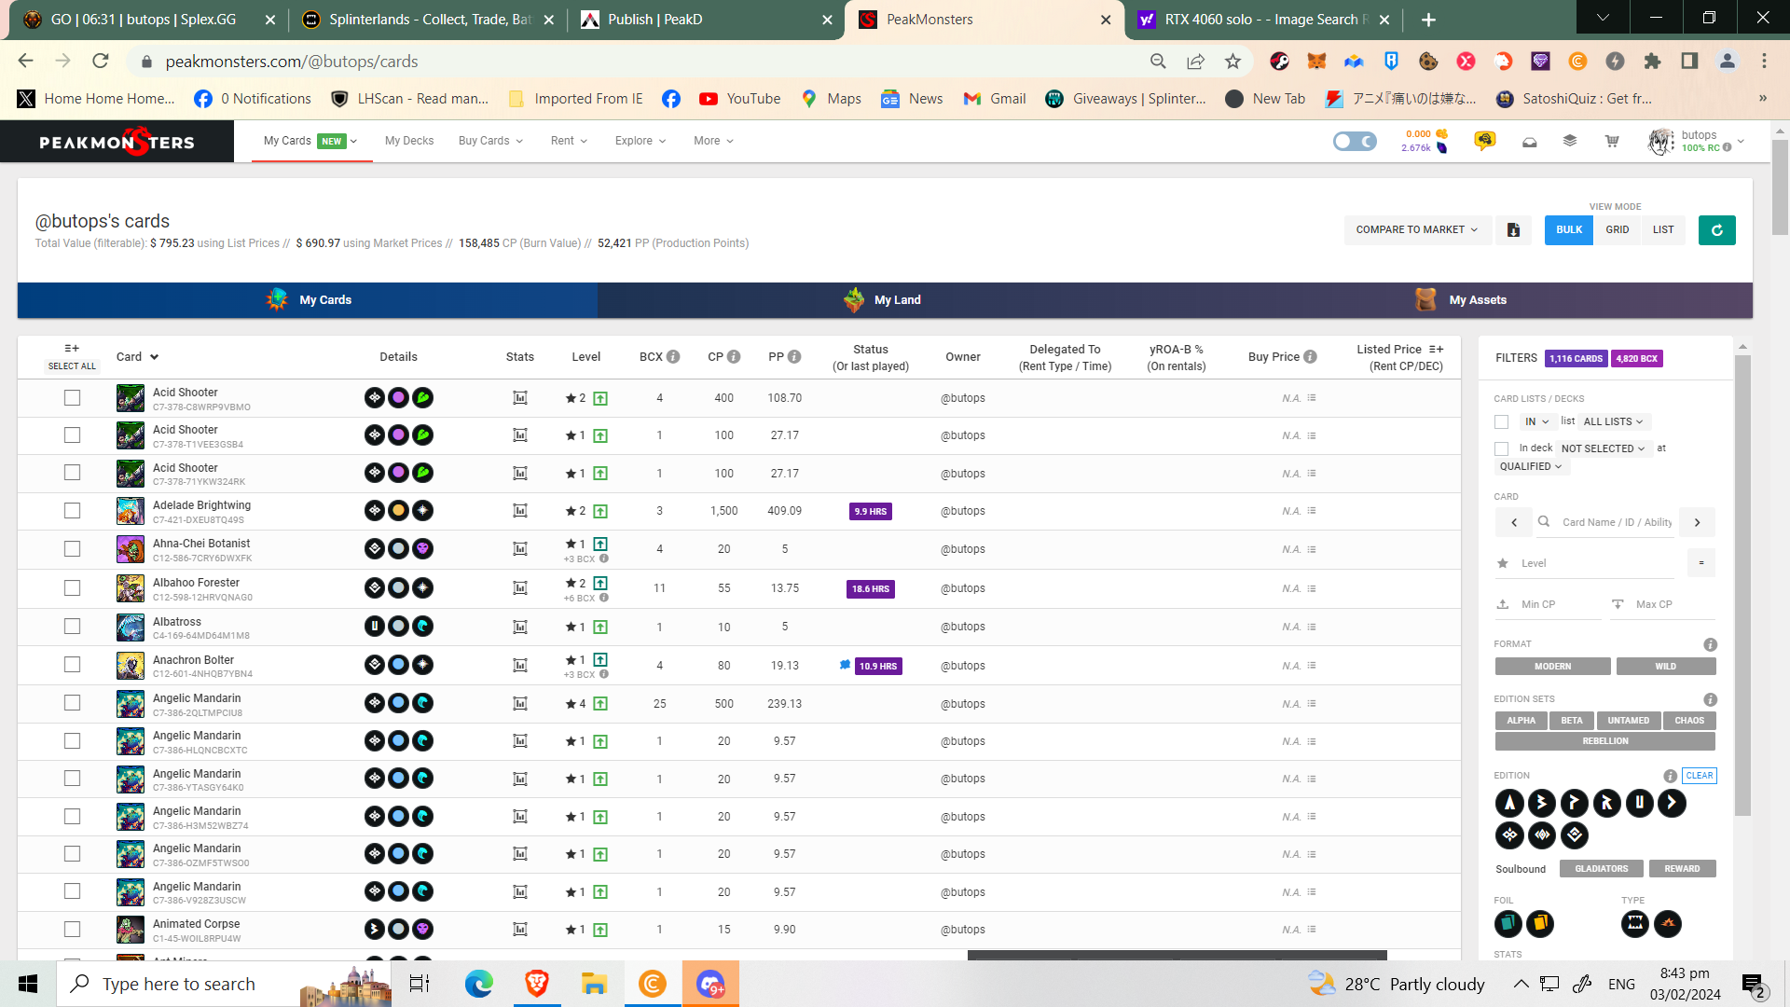Select the Beta edition filter icon
Image resolution: width=1790 pixels, height=1007 pixels.
tap(1542, 803)
